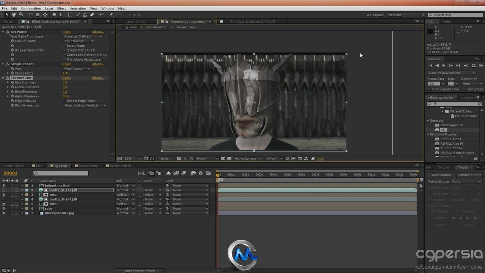Select the Brush tool
Screen dimensions: 485x273
tap(78, 15)
